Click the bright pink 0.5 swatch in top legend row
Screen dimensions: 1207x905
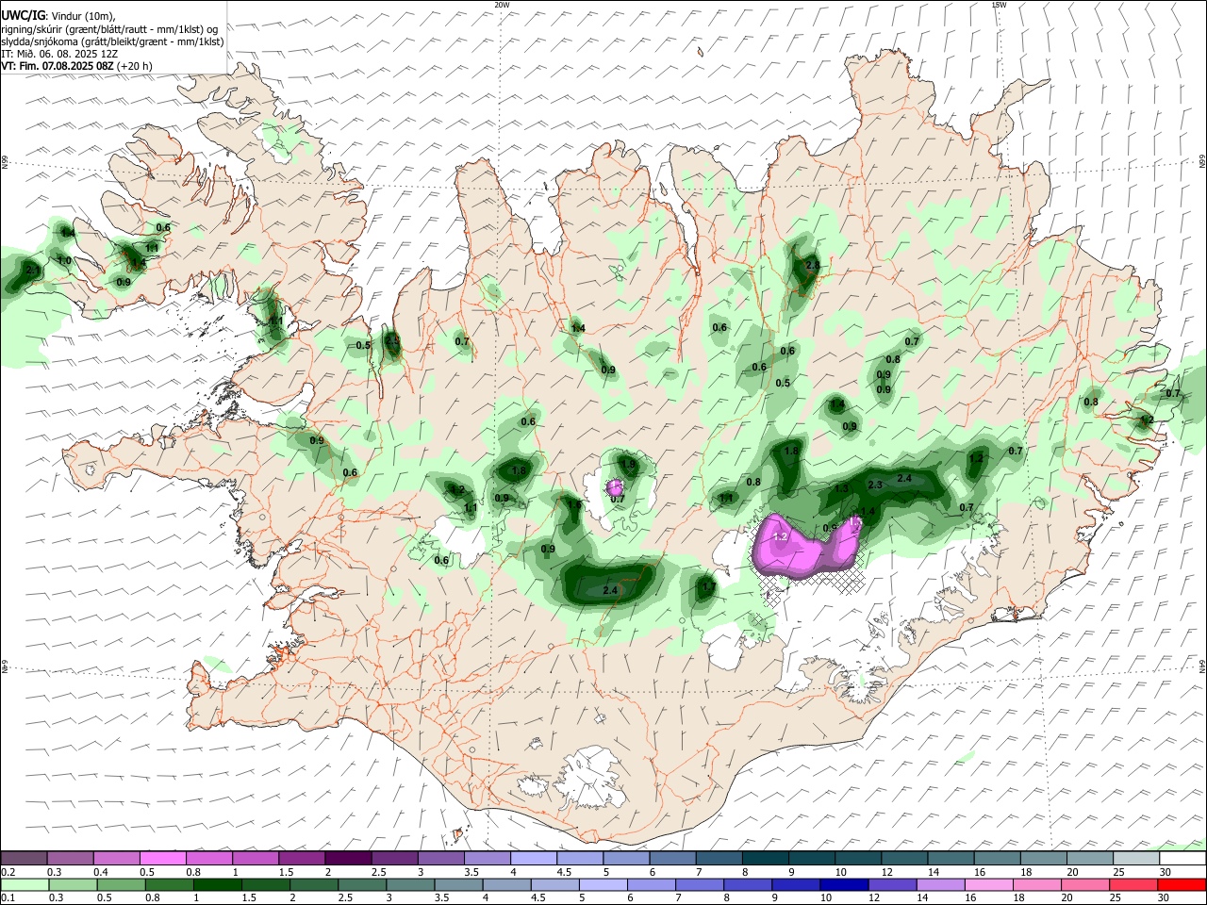[162, 858]
